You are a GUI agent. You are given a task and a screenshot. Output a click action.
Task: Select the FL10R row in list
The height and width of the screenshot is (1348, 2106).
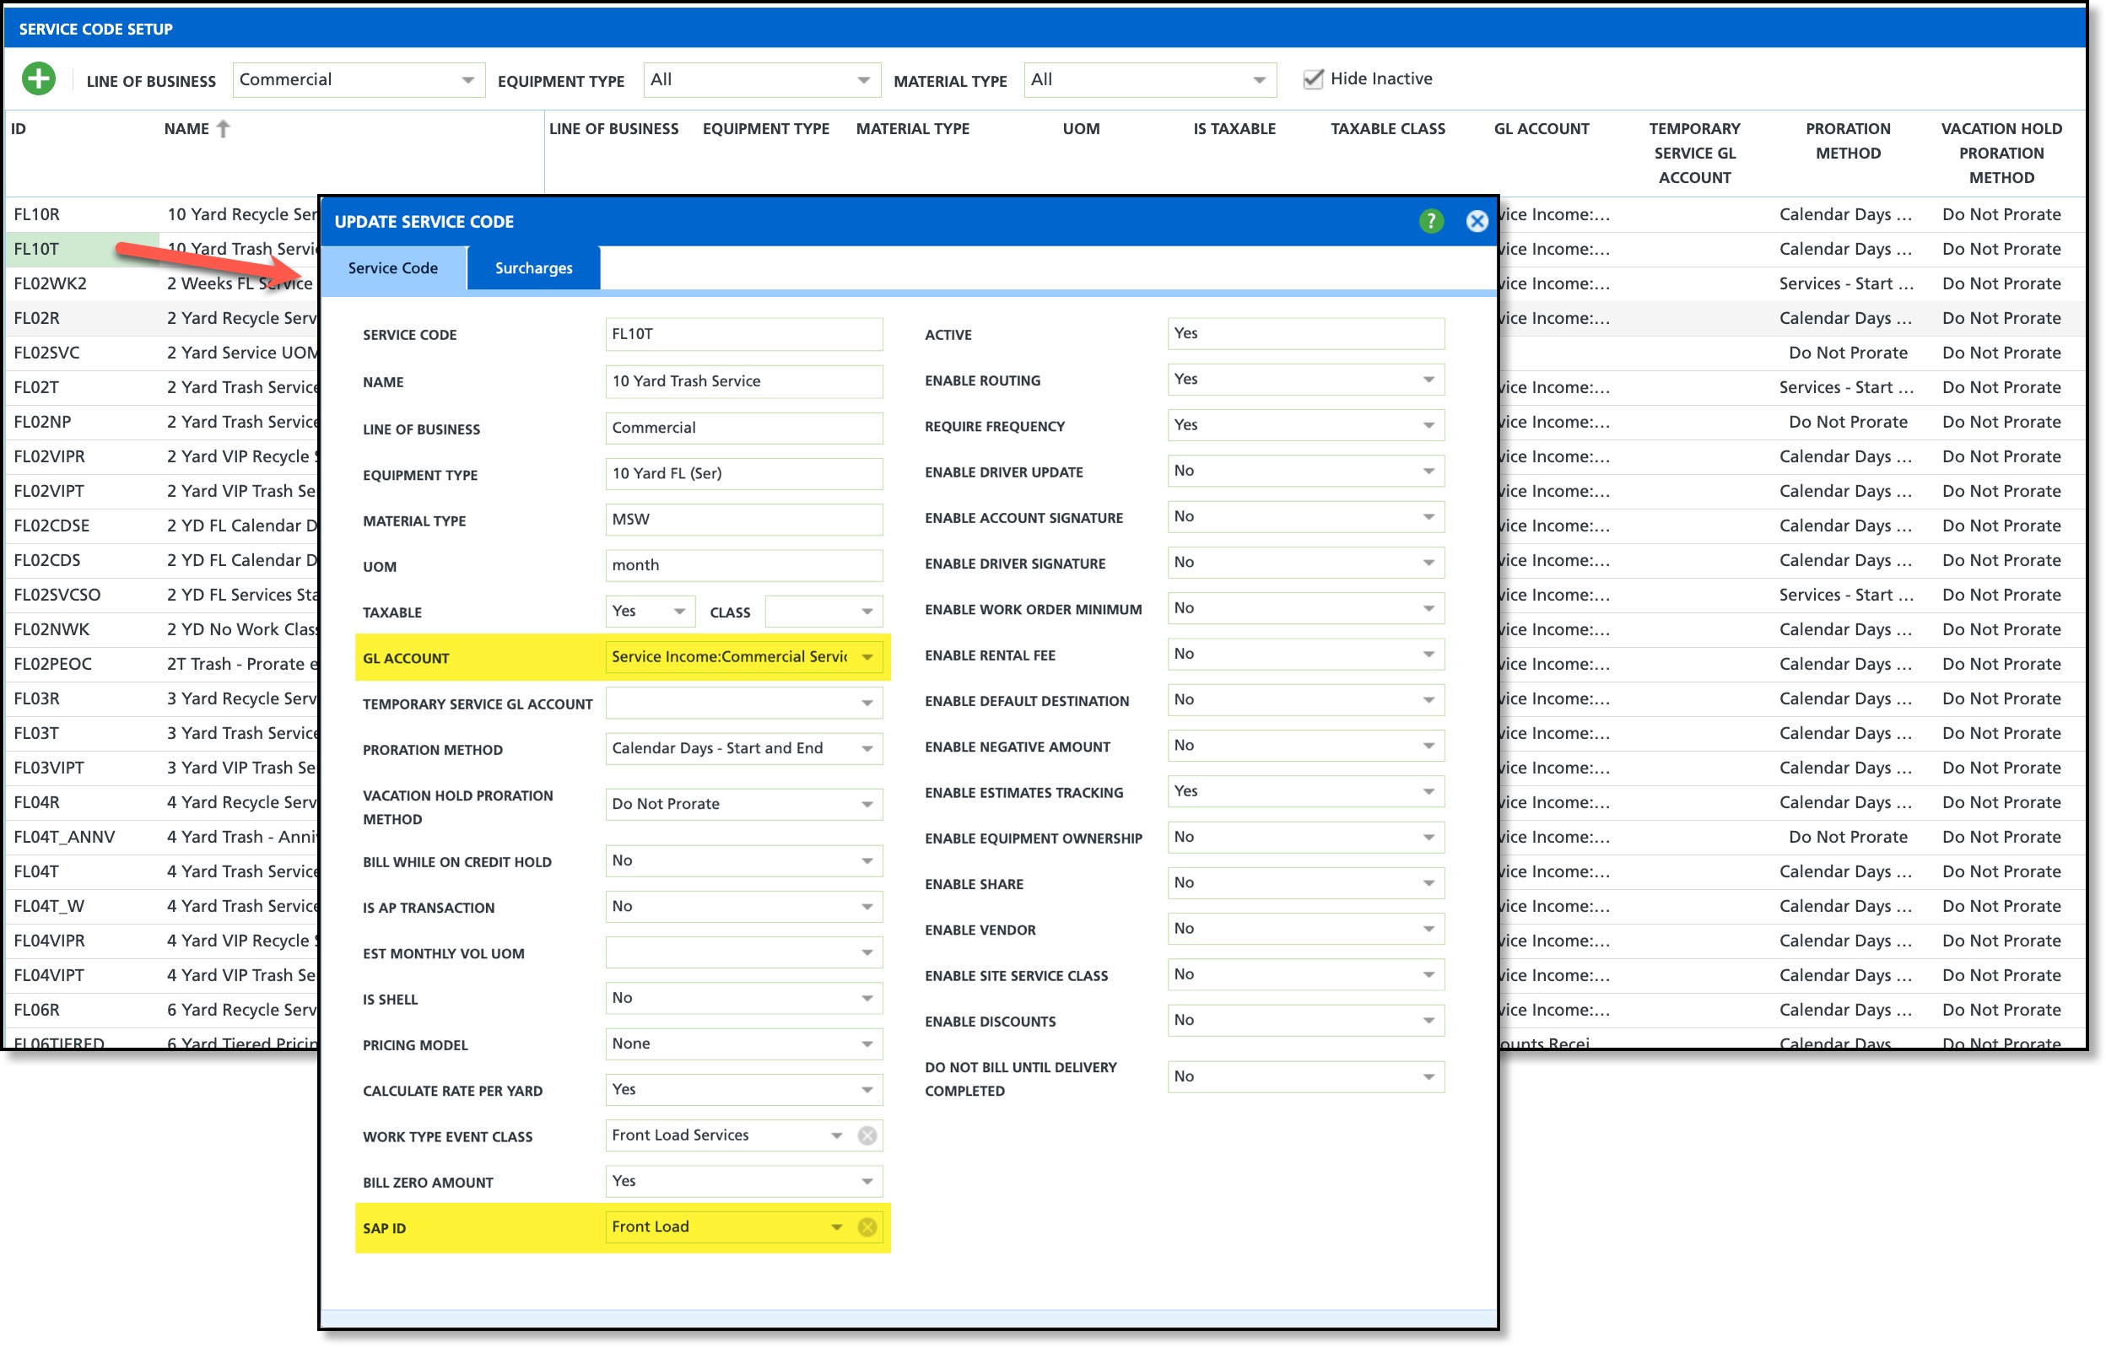(x=37, y=214)
